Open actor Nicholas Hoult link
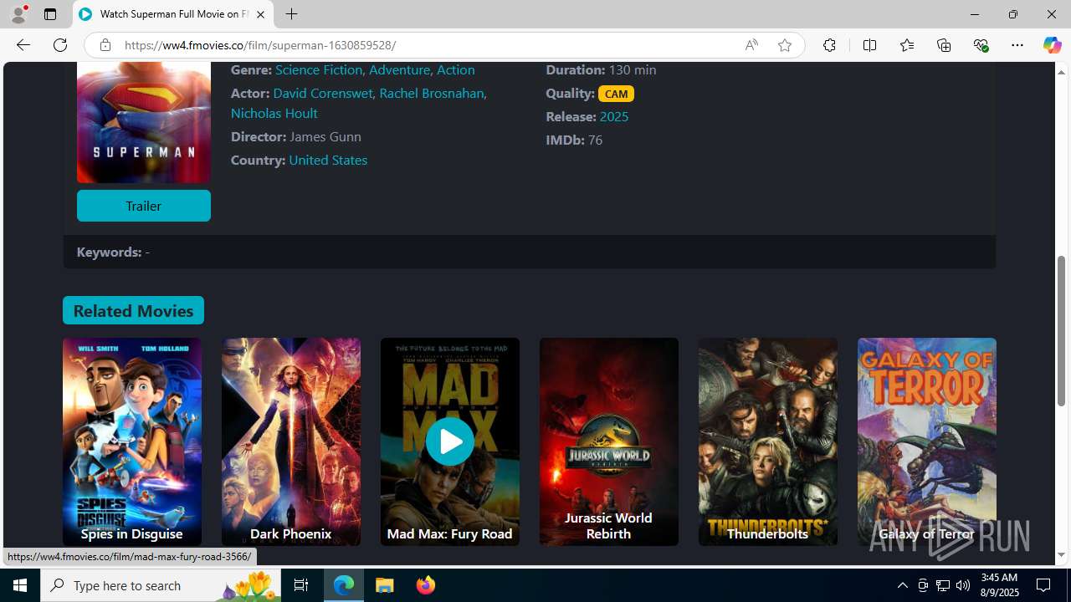Screen dimensions: 1071x602 [x=274, y=113]
